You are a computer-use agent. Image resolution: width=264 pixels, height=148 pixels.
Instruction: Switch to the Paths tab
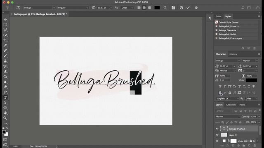pyautogui.click(x=242, y=105)
